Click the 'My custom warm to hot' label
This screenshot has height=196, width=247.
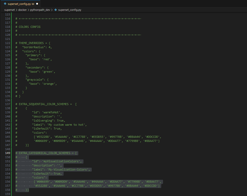tap(66, 125)
